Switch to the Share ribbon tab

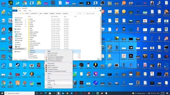click(25, 11)
